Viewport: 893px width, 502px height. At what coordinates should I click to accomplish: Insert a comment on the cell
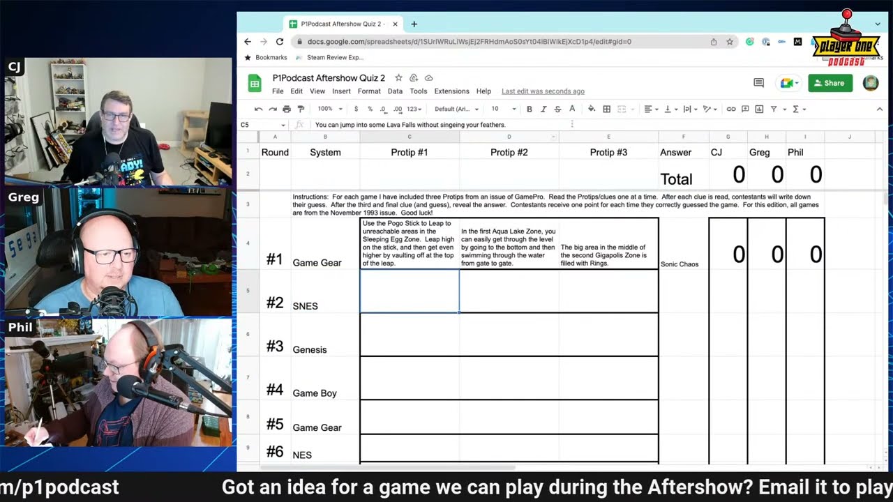745,109
